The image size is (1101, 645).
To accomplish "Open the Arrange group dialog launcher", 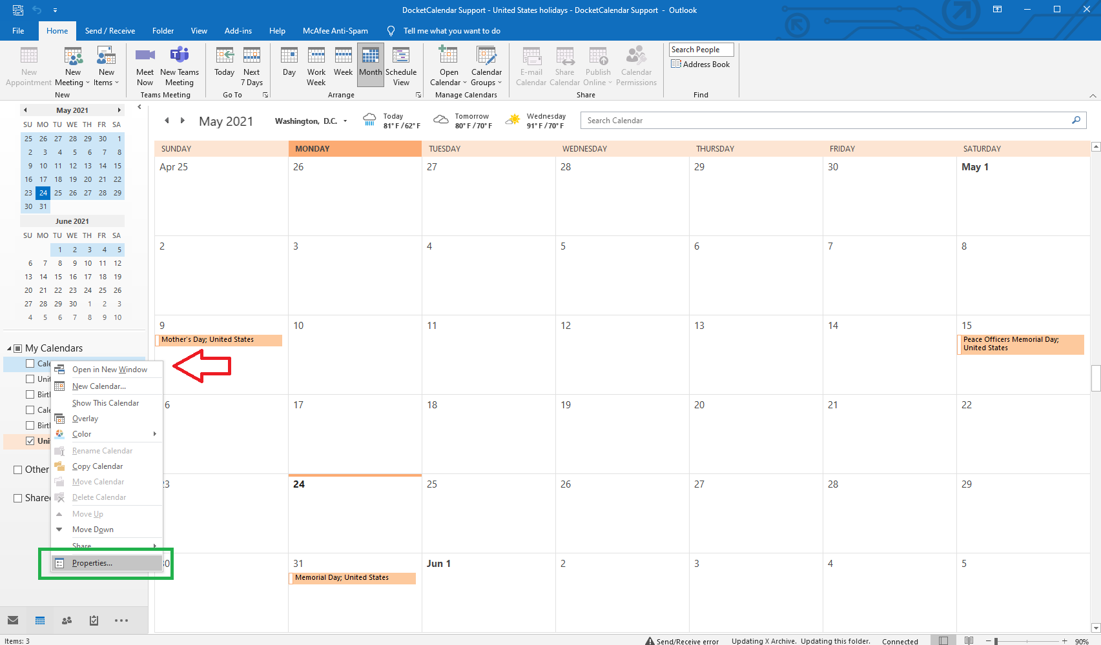I will tap(418, 95).
